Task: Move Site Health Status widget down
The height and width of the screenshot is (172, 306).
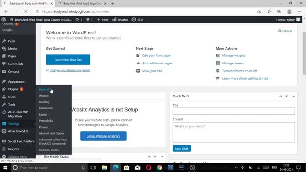Action: pyautogui.click(x=155, y=157)
